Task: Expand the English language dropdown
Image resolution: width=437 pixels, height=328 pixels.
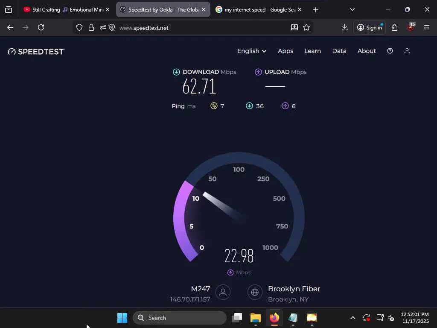Action: click(252, 51)
